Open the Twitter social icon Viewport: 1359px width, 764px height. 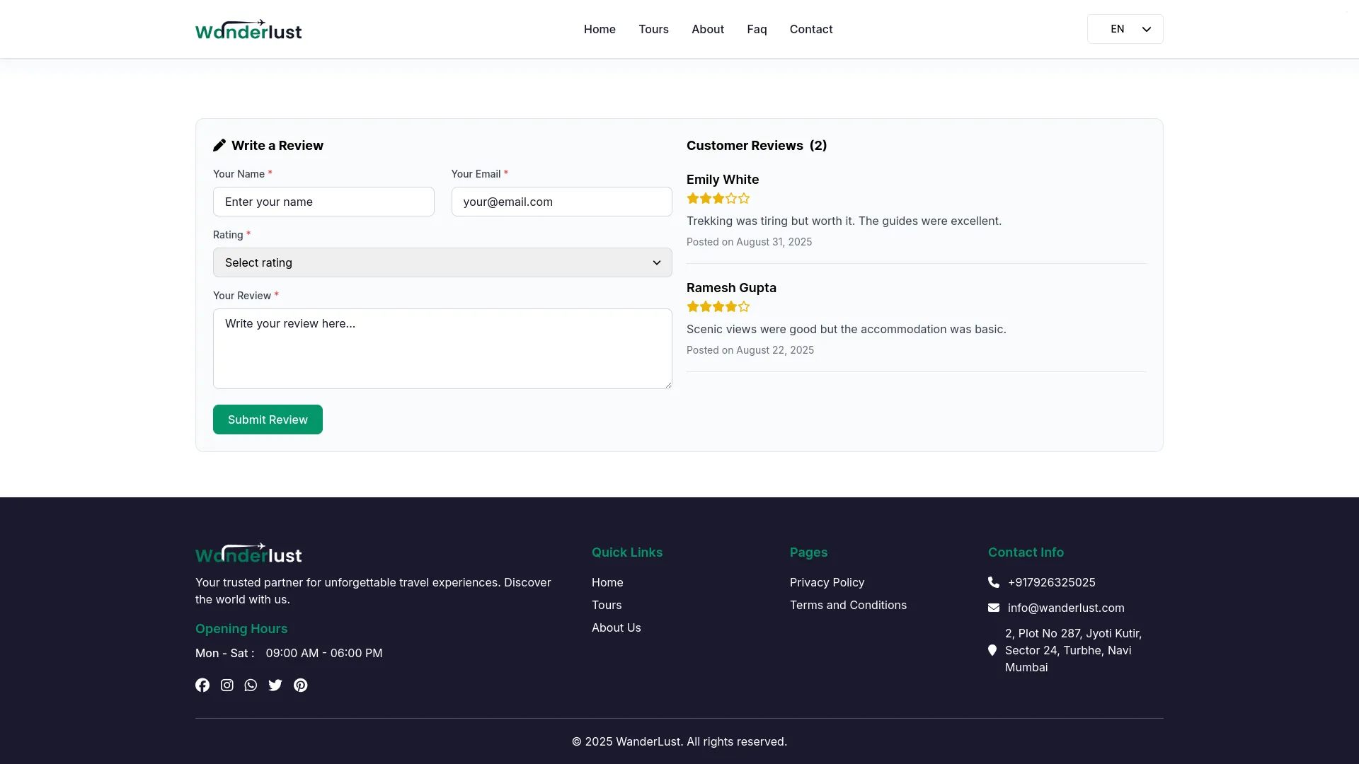[275, 685]
